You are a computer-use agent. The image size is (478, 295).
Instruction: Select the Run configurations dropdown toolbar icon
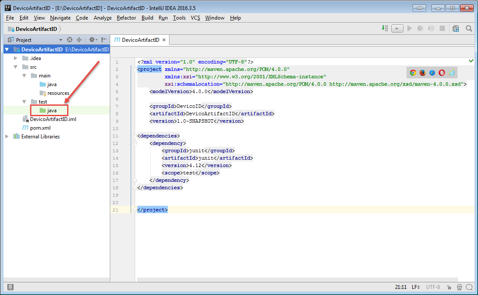397,28
